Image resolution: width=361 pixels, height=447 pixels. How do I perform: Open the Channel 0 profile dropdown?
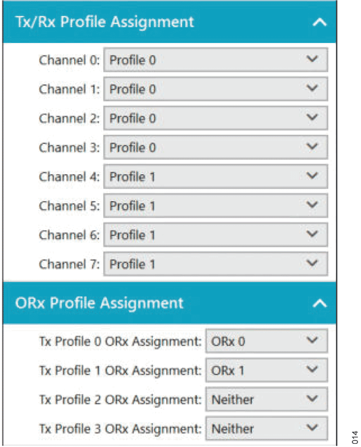(x=215, y=60)
